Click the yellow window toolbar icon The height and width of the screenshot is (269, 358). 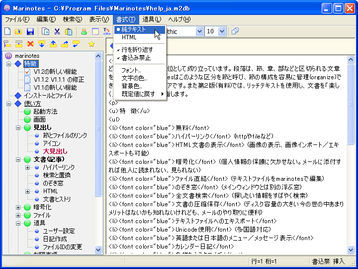pos(95,31)
